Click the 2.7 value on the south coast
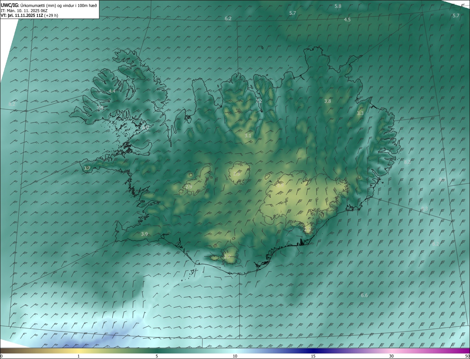 (227, 257)
